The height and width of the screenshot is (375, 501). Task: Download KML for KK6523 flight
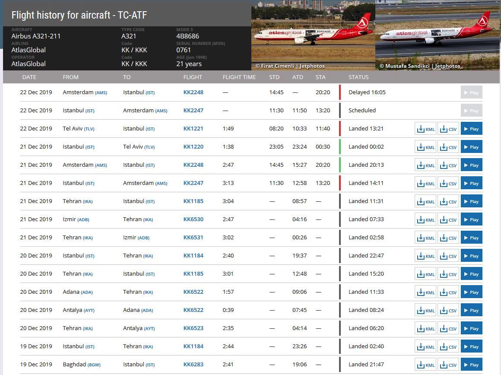coord(425,328)
